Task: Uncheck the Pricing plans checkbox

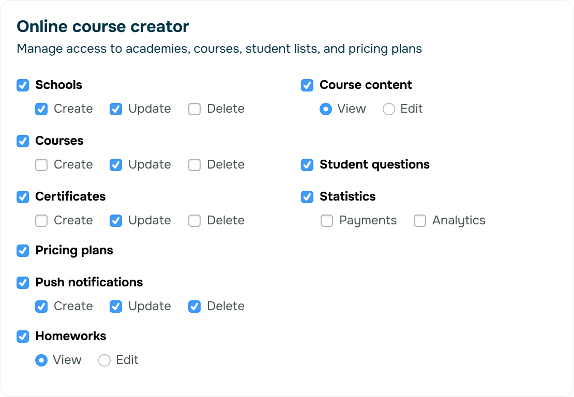Action: pyautogui.click(x=23, y=251)
